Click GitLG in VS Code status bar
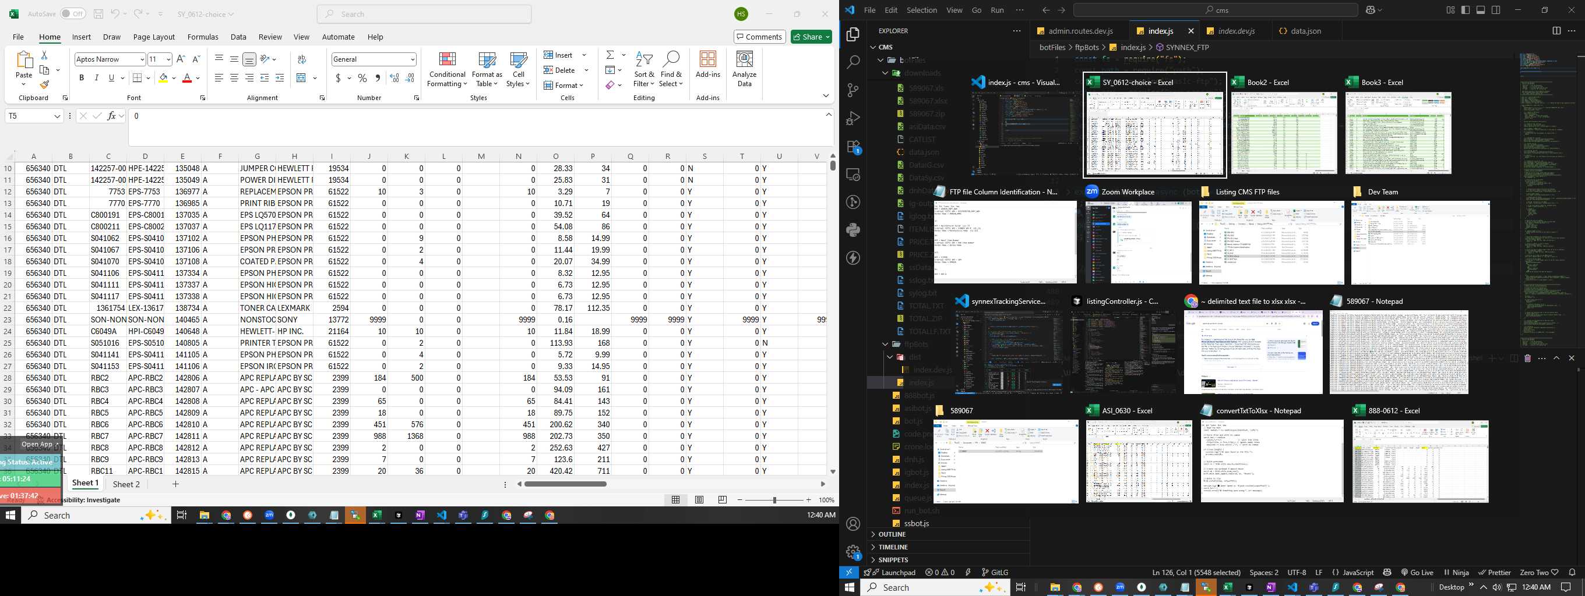 click(995, 572)
